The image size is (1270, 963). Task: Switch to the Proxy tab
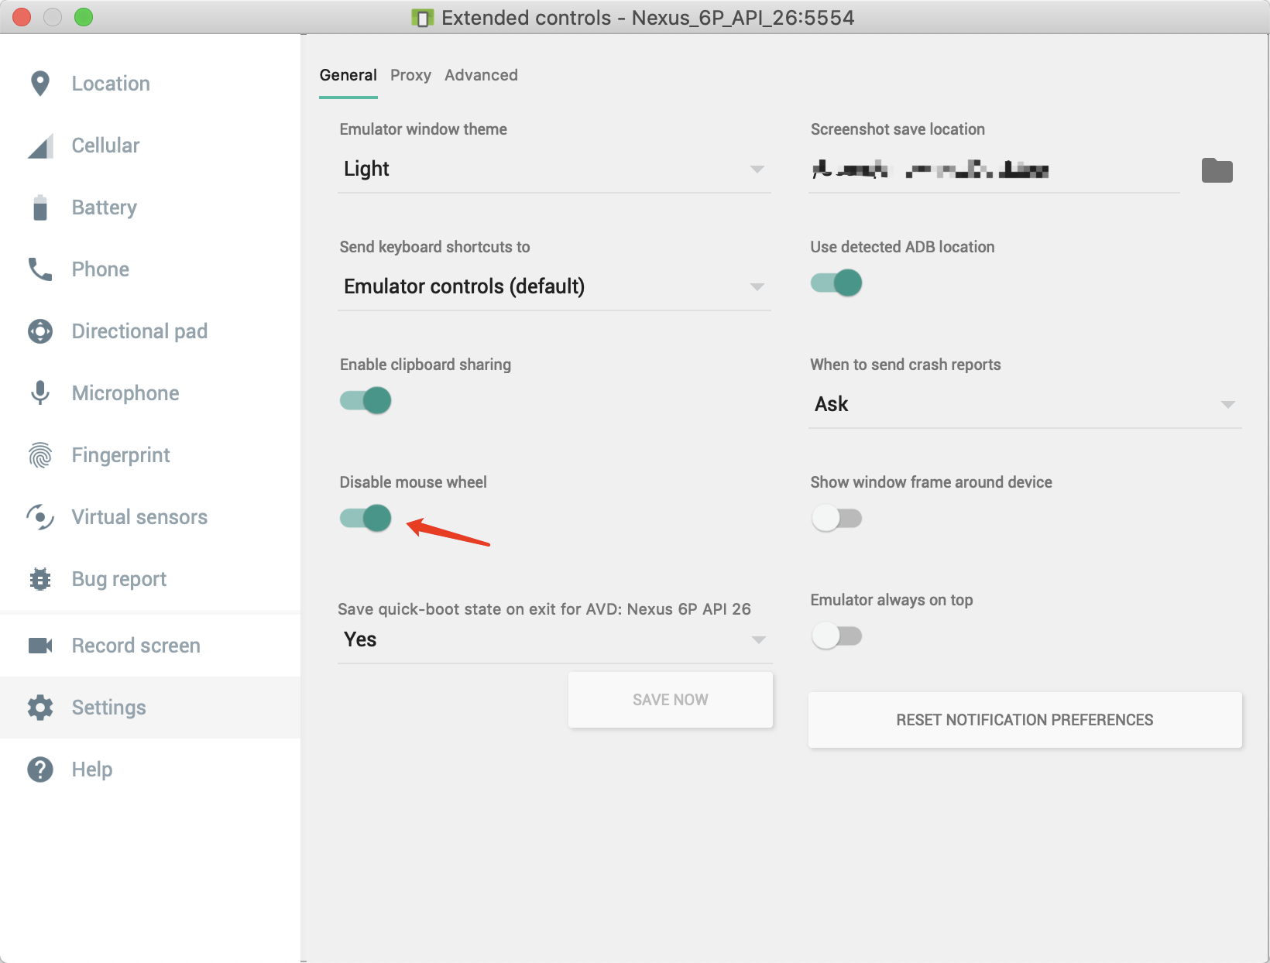pos(410,75)
